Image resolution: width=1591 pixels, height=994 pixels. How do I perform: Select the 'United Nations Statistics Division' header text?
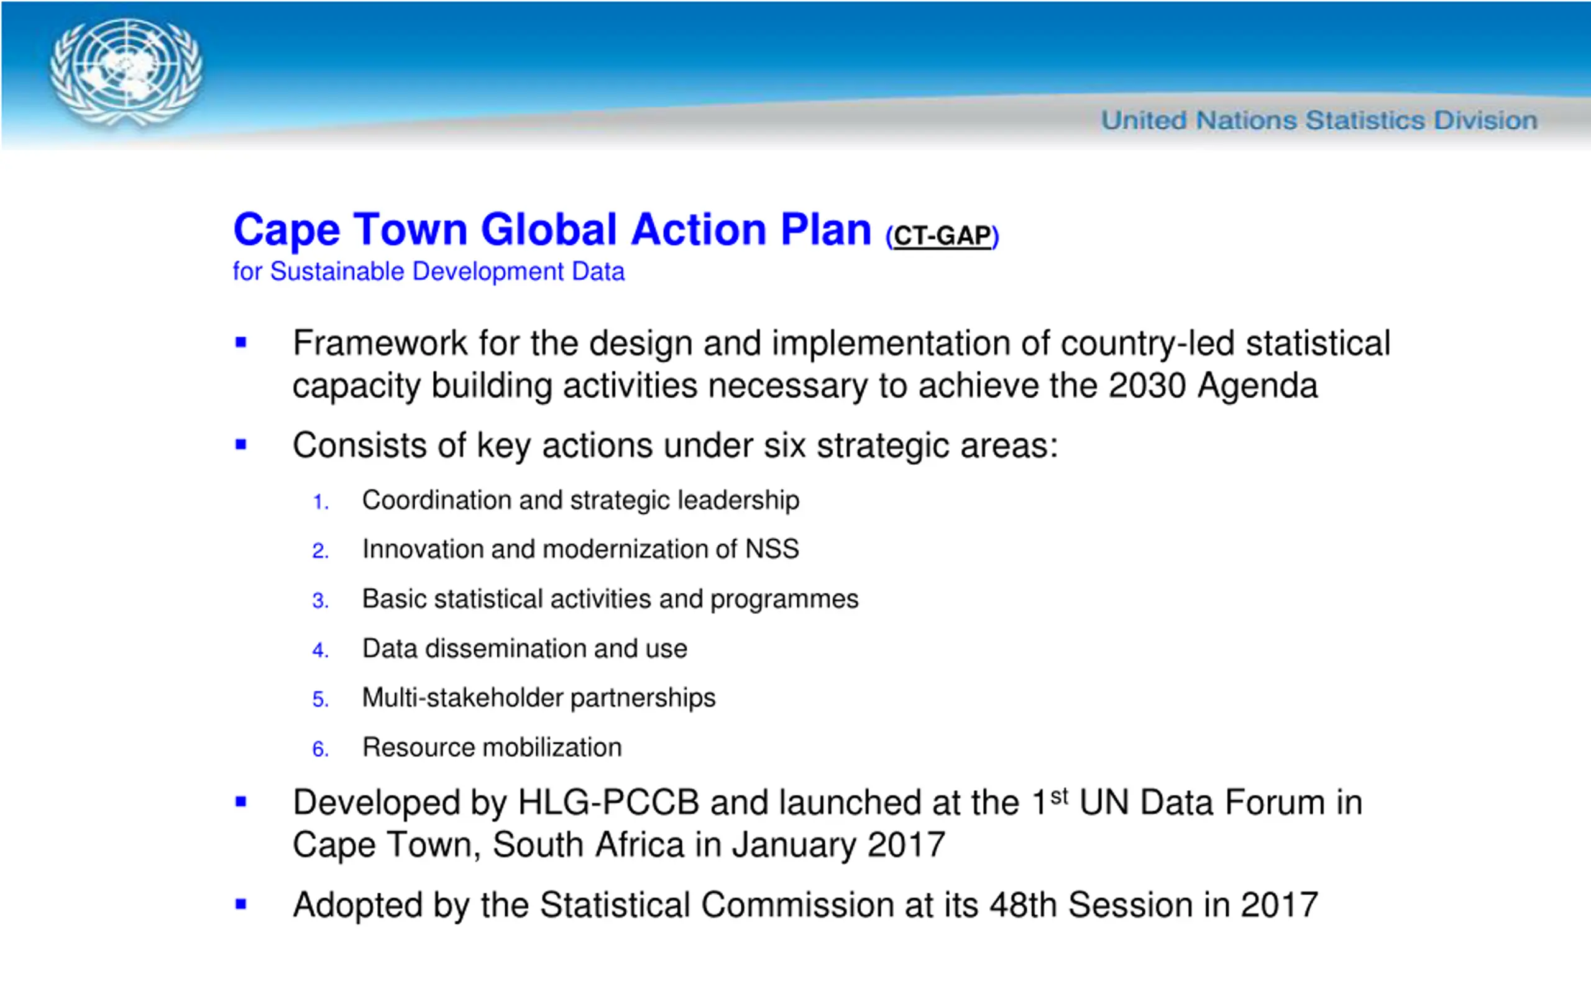click(x=1319, y=121)
